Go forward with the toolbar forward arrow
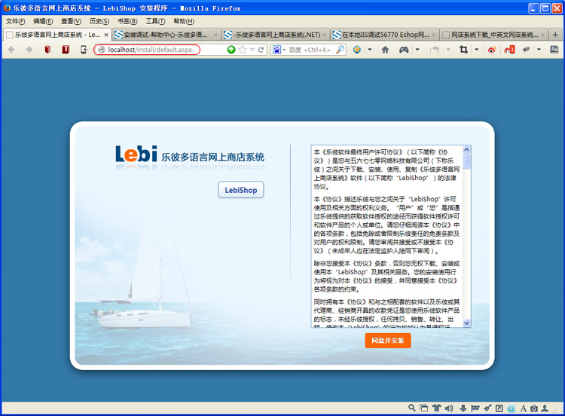The height and width of the screenshot is (416, 565). (x=29, y=50)
